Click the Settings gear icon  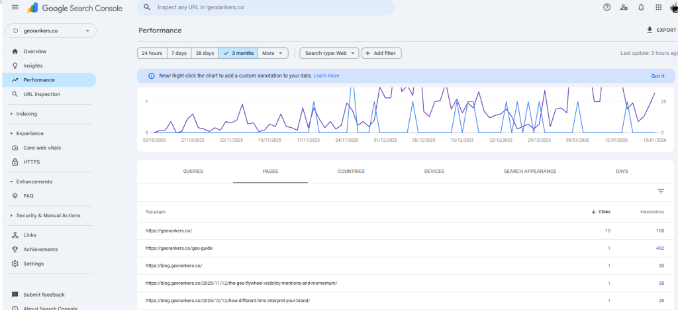15,264
